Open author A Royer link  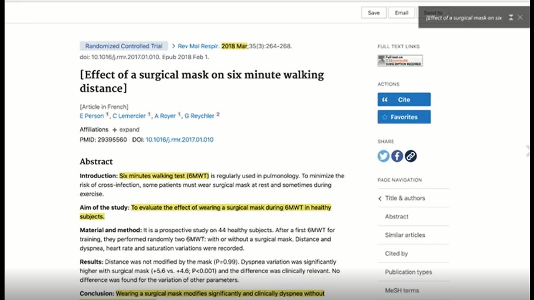165,116
